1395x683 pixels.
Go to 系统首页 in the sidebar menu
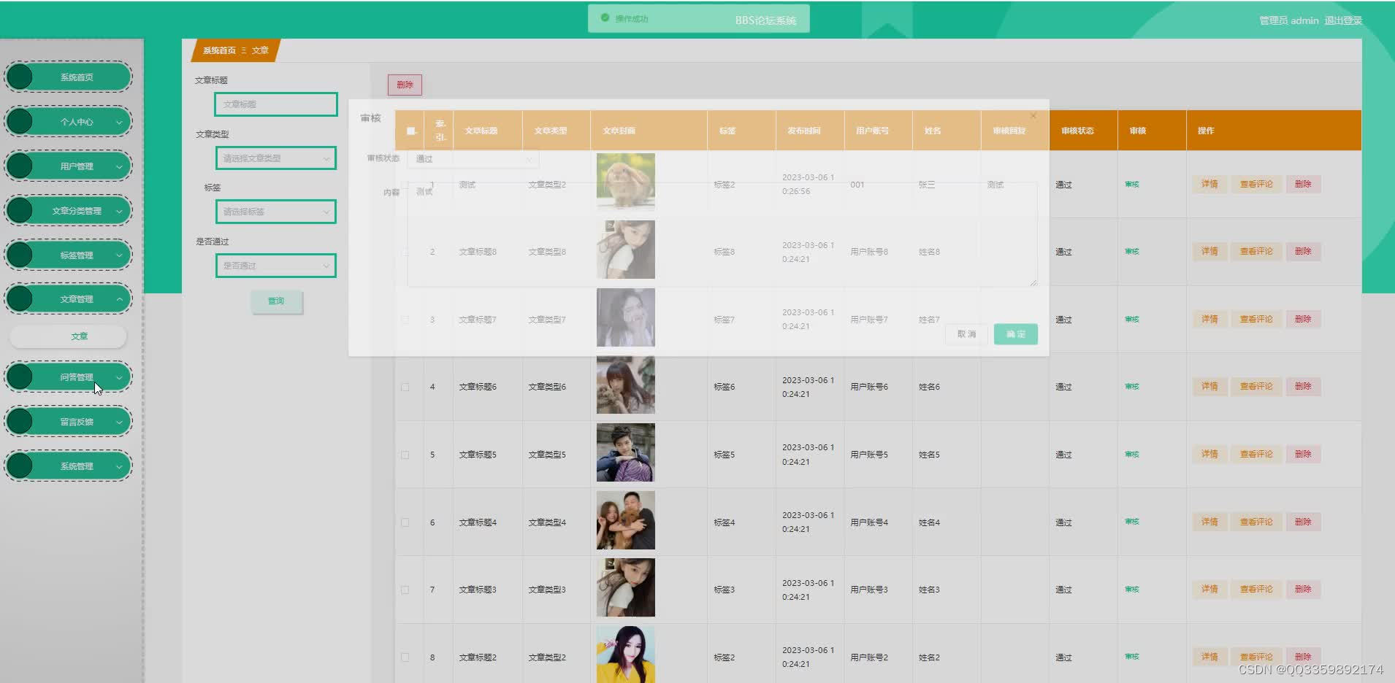coord(69,77)
